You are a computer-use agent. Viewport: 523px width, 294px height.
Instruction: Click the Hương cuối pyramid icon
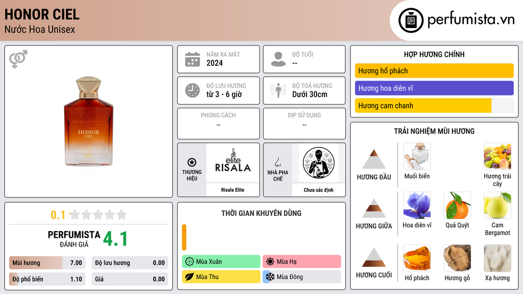click(374, 257)
